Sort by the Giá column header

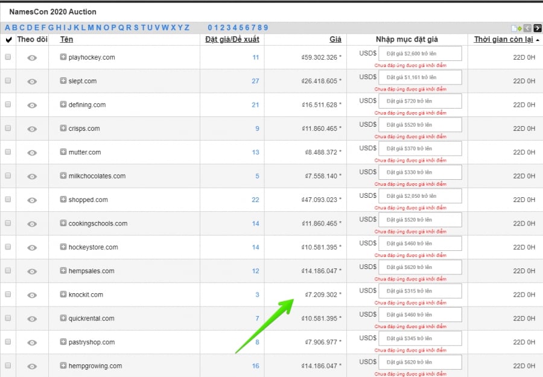(x=335, y=39)
